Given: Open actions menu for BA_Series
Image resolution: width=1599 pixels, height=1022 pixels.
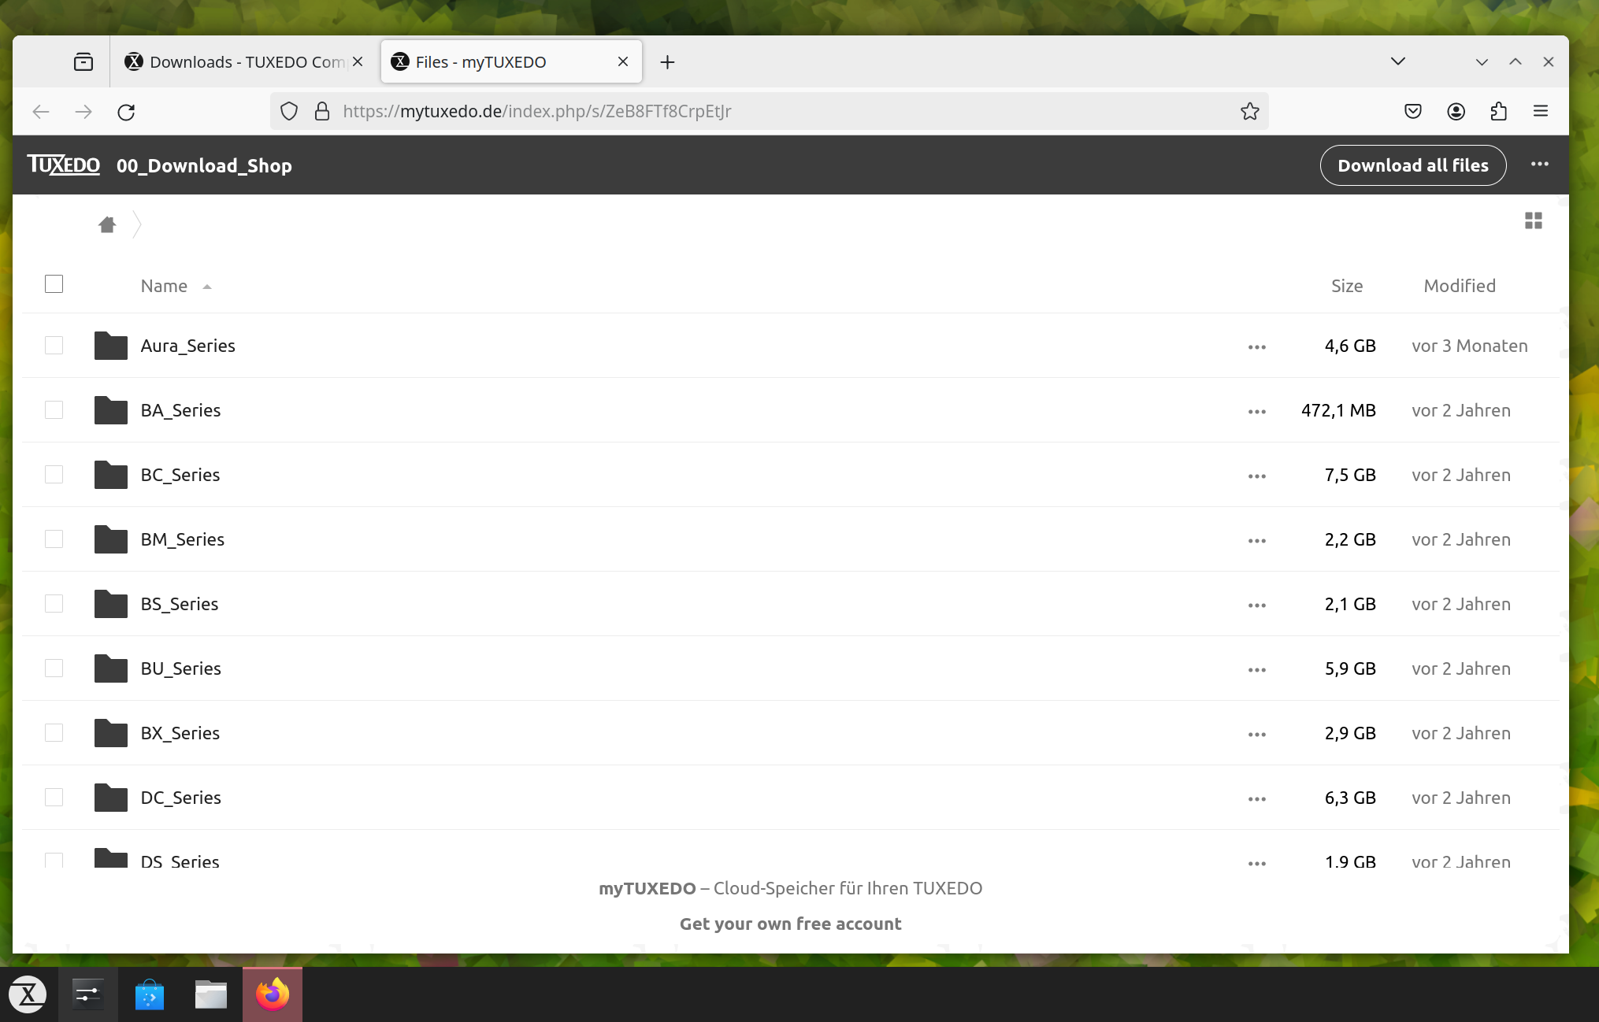Looking at the screenshot, I should coord(1256,412).
